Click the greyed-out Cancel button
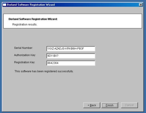Screen dimensions: 146x113 point(130,105)
